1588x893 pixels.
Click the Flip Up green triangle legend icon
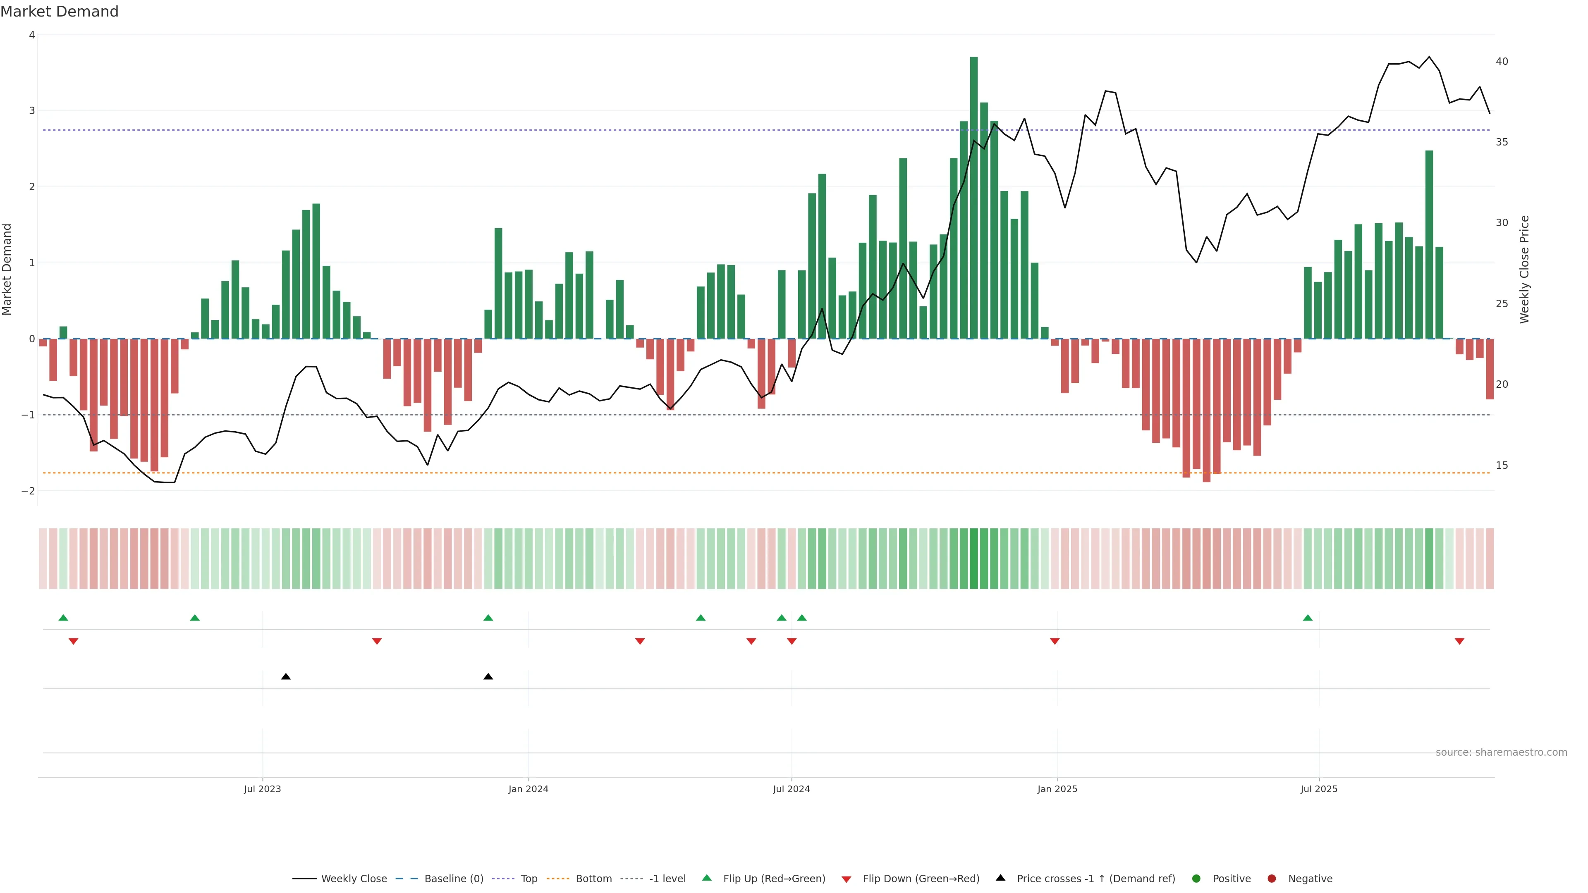click(x=707, y=878)
